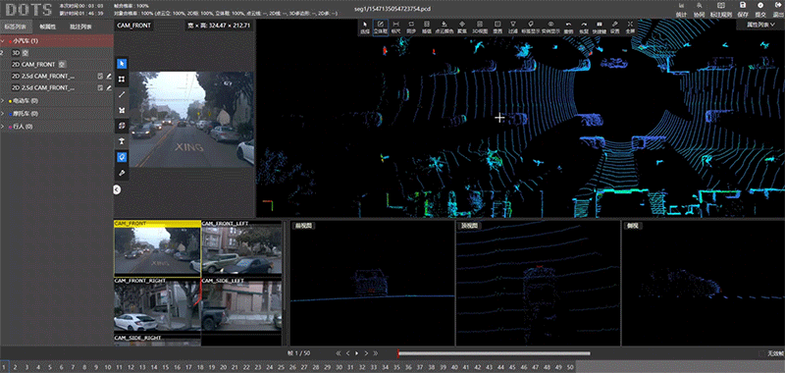Open the 属性列表 dropdown at top right
The height and width of the screenshot is (373, 785).
click(x=759, y=25)
